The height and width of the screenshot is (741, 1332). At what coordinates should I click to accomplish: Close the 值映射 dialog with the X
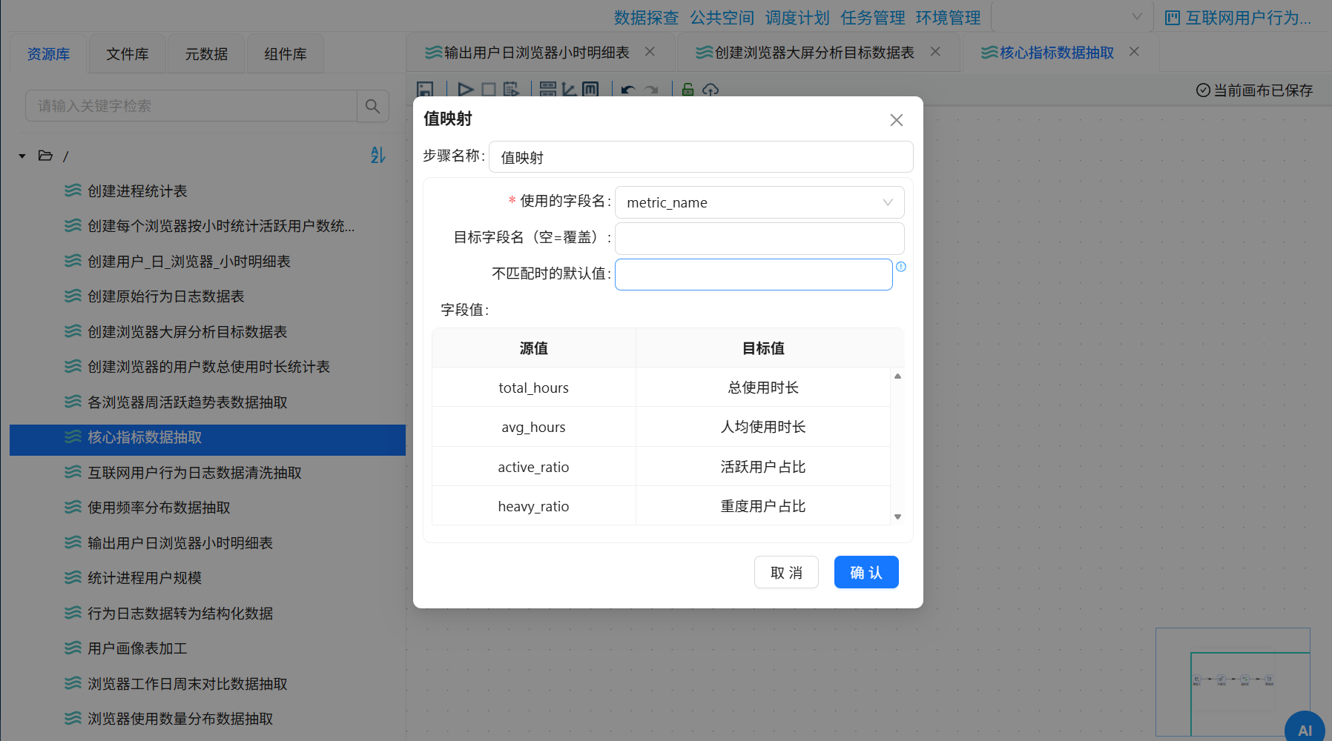pos(897,120)
